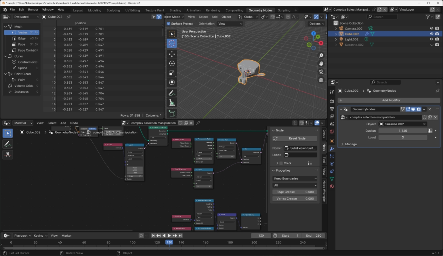Toggle GeometryNodes modifier render display
The height and width of the screenshot is (256, 443).
[x=419, y=109]
